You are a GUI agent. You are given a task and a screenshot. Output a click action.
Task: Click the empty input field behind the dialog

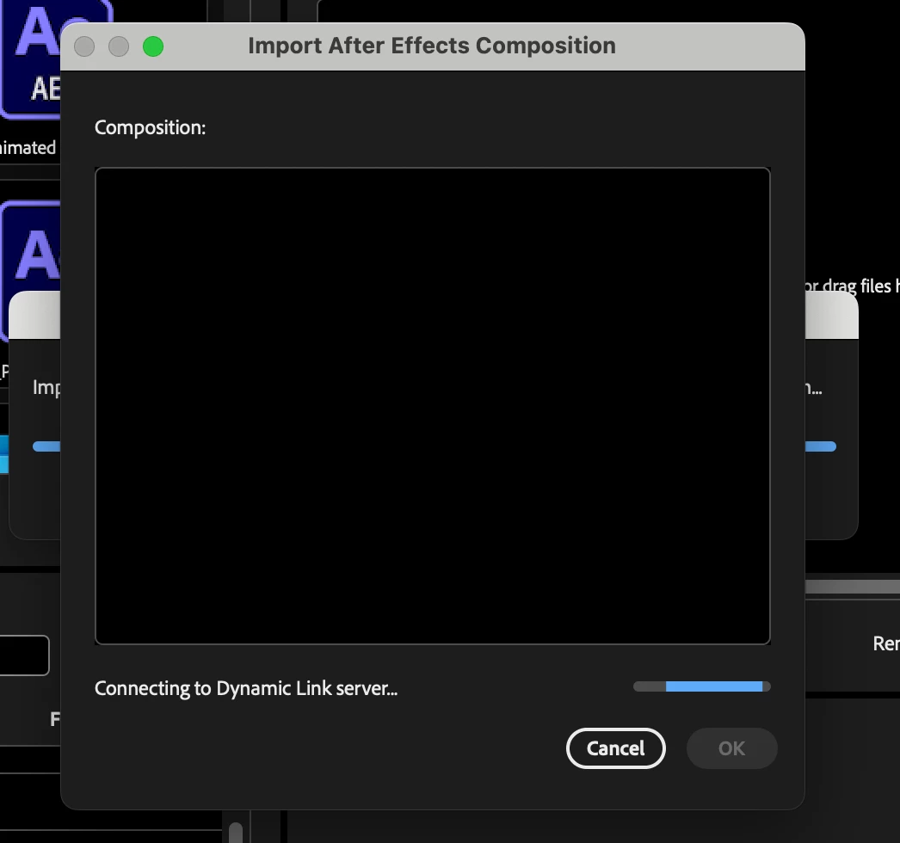tap(24, 655)
